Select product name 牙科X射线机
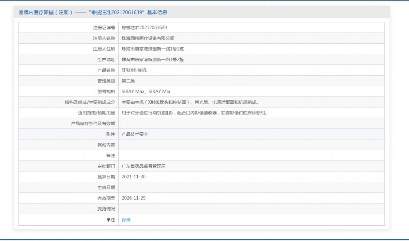The image size is (409, 241). 134,70
